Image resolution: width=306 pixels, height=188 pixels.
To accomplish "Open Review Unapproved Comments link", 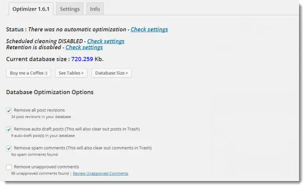I will click(100, 173).
